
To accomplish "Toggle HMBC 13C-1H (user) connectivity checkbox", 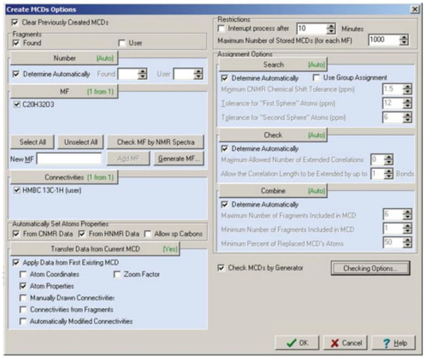I will click(x=17, y=190).
